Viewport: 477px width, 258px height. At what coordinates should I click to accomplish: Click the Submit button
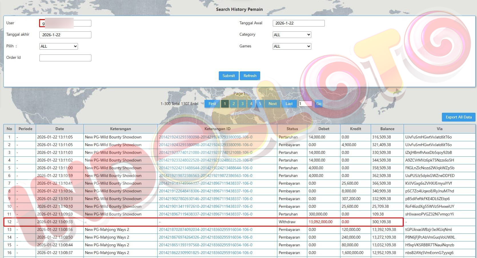(x=229, y=76)
